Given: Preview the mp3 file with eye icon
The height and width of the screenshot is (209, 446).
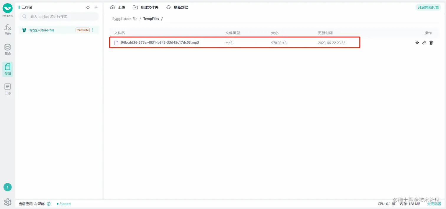Looking at the screenshot, I should click(417, 43).
